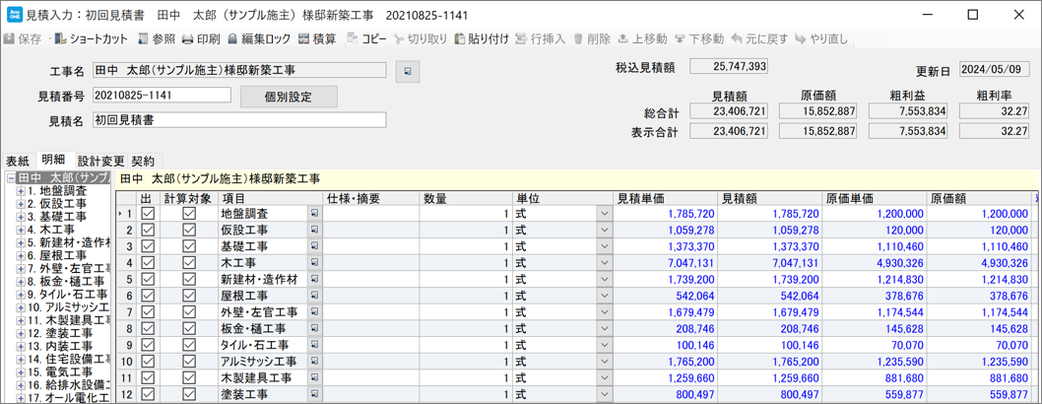Click the コピー (Copy) toolbar icon
Viewport: 1042px width, 404px height.
[x=366, y=39]
